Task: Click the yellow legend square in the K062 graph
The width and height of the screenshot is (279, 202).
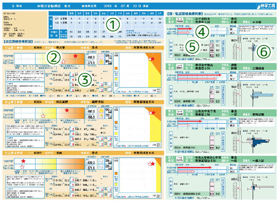Action: 116,184
